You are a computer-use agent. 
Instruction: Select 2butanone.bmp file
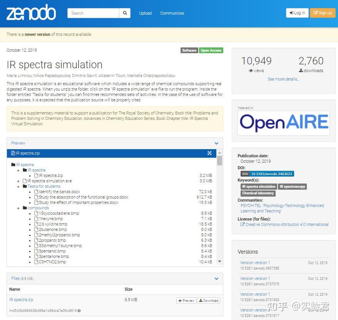point(53,229)
